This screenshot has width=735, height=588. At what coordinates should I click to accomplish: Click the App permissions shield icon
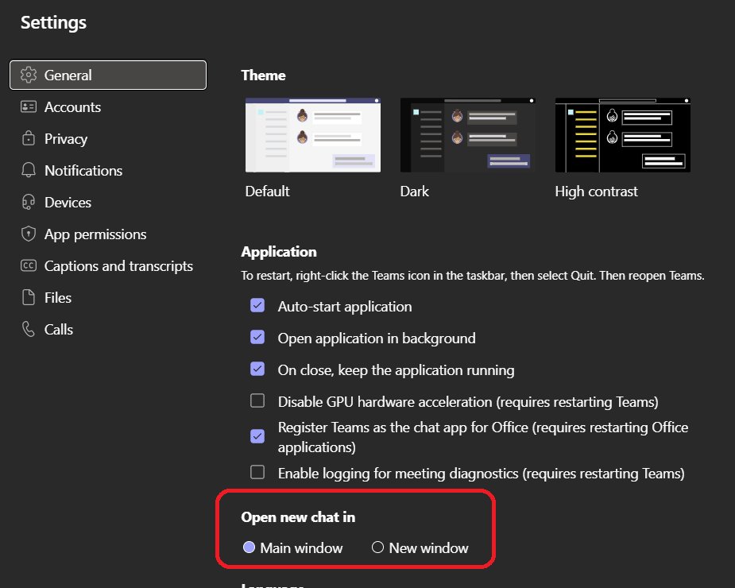29,234
